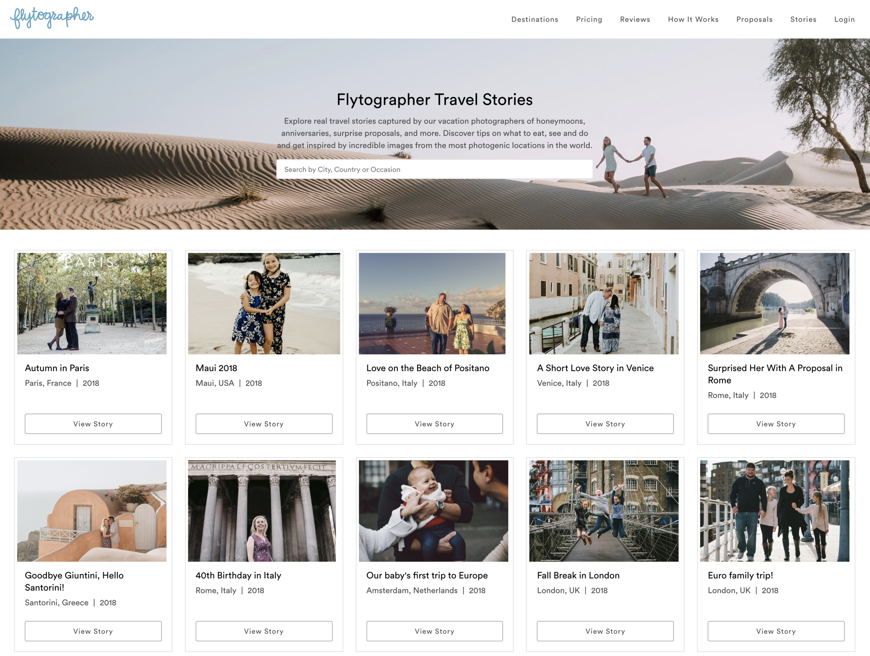Click the Flytographer logo
This screenshot has width=870, height=656.
click(52, 18)
